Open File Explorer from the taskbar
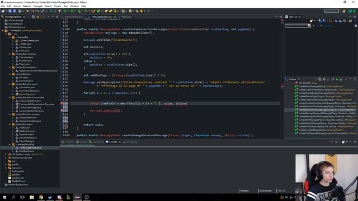The image size is (358, 201). [x=32, y=197]
